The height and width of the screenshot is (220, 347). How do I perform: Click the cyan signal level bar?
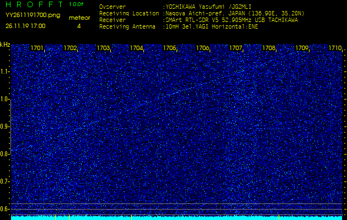[x=177, y=217]
